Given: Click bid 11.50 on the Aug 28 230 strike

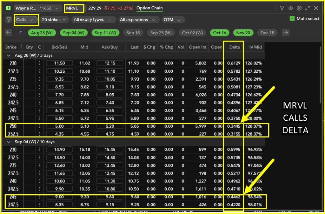Looking at the screenshot, I should point(59,63).
